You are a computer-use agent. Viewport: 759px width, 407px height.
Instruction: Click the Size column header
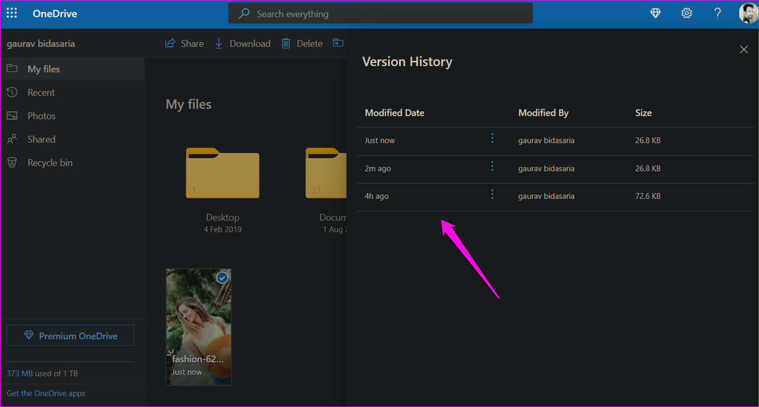[643, 113]
